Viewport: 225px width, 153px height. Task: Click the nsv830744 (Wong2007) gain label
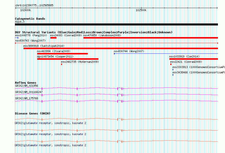coord(129,51)
